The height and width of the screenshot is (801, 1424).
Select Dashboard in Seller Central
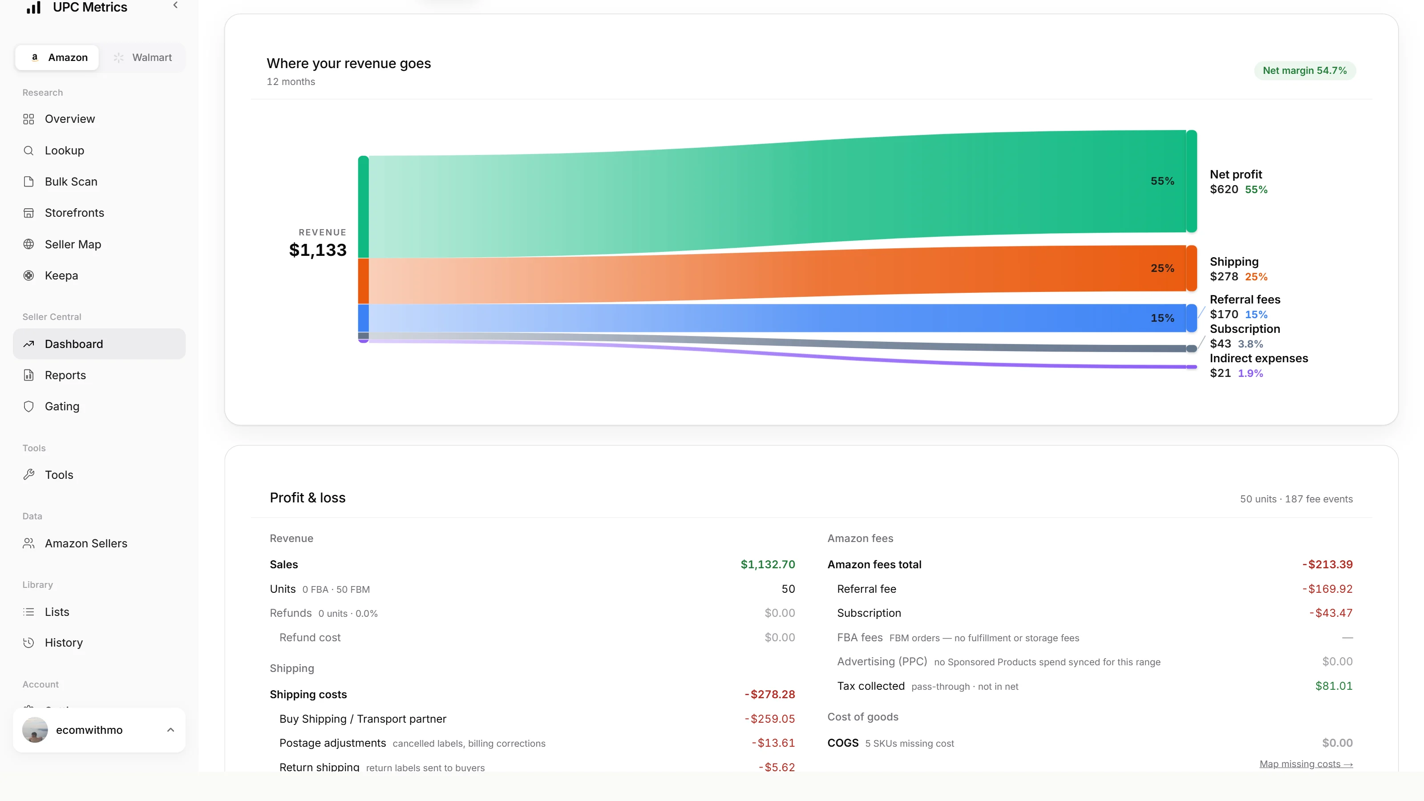pyautogui.click(x=99, y=344)
